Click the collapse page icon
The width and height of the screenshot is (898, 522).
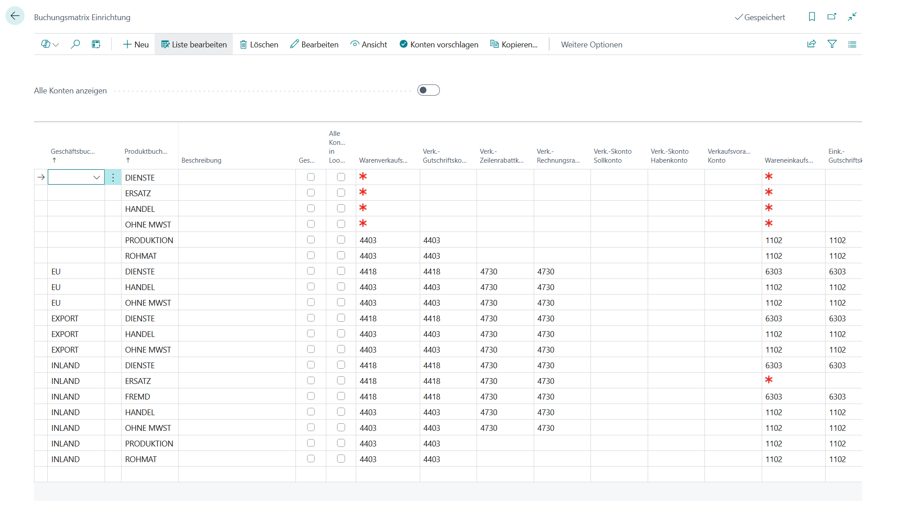pos(852,17)
